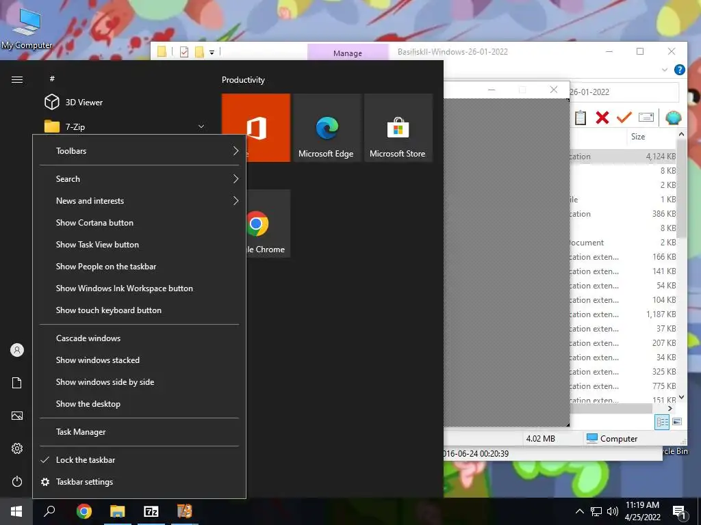The height and width of the screenshot is (525, 701).
Task: Click the address field showing 26-01-2022
Action: coord(624,92)
